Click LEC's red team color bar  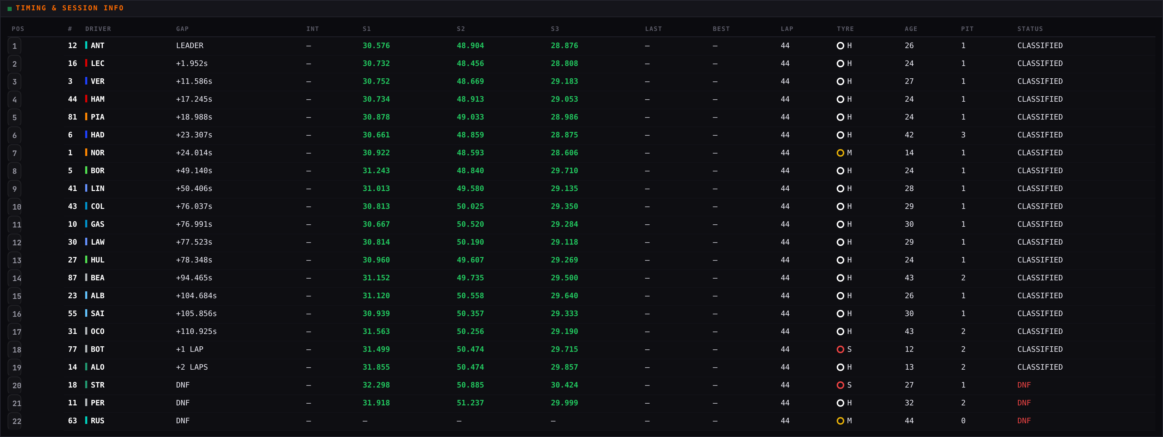pyautogui.click(x=86, y=63)
